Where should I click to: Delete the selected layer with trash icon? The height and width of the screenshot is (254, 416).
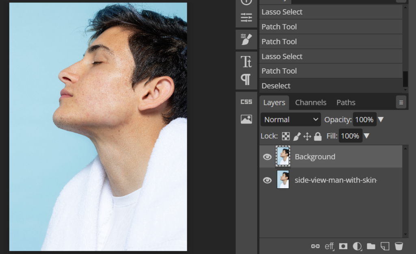pyautogui.click(x=399, y=246)
